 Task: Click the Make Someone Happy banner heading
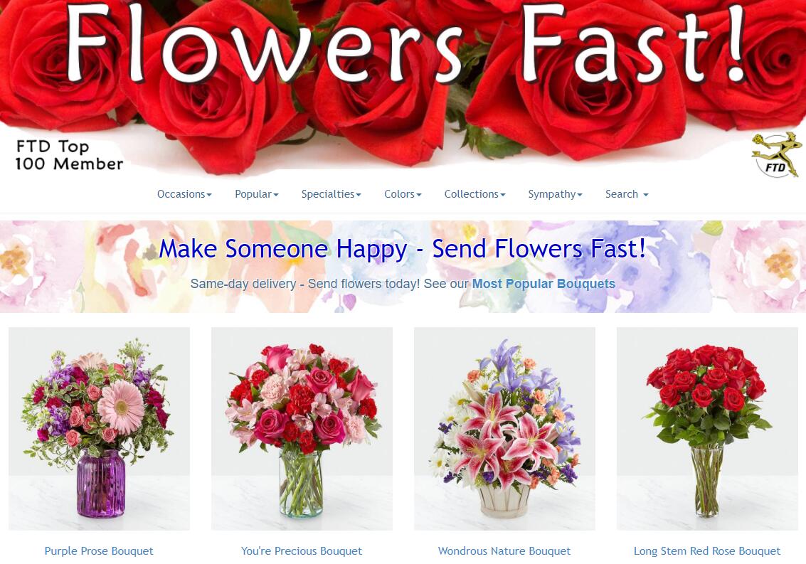tap(403, 249)
